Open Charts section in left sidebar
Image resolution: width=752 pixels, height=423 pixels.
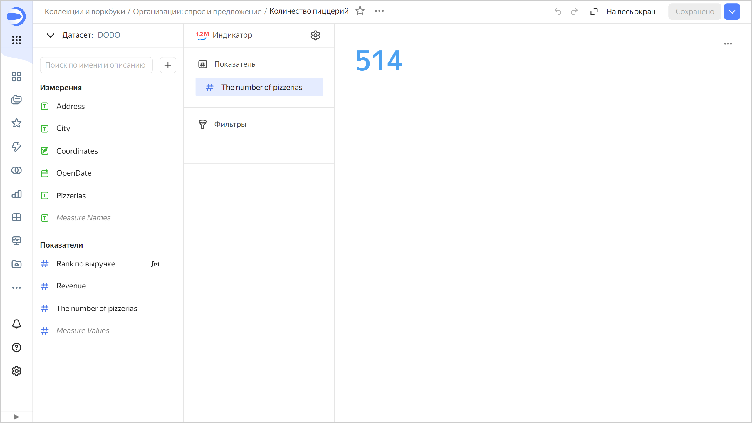point(16,194)
